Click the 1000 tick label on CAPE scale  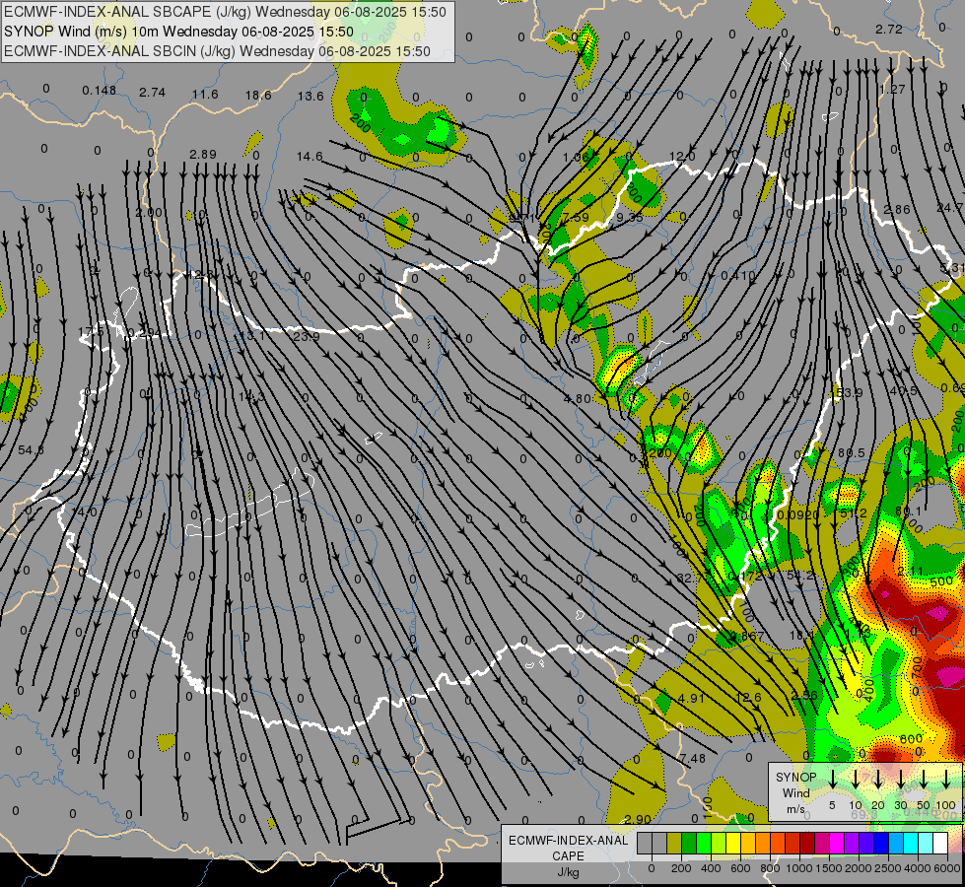[799, 868]
